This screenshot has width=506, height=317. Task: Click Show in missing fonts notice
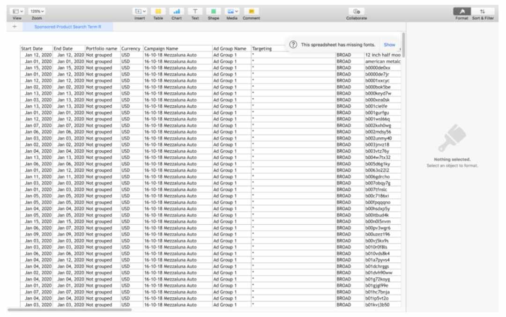point(389,44)
